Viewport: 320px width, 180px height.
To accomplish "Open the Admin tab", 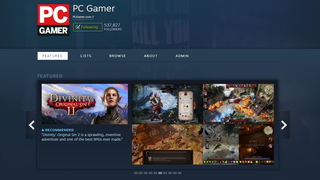I will [x=182, y=56].
